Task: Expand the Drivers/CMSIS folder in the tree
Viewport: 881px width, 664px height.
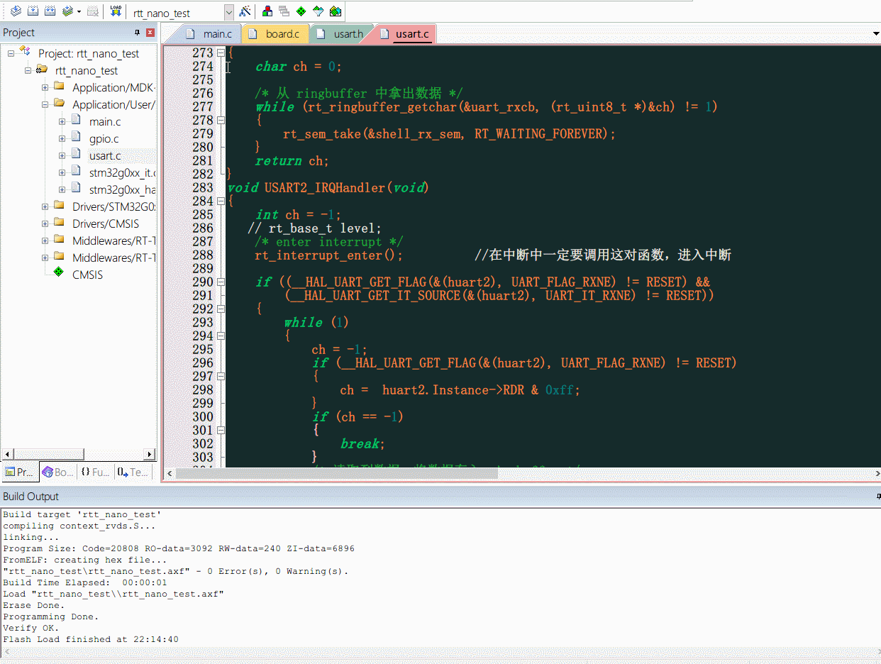Action: pyautogui.click(x=44, y=223)
